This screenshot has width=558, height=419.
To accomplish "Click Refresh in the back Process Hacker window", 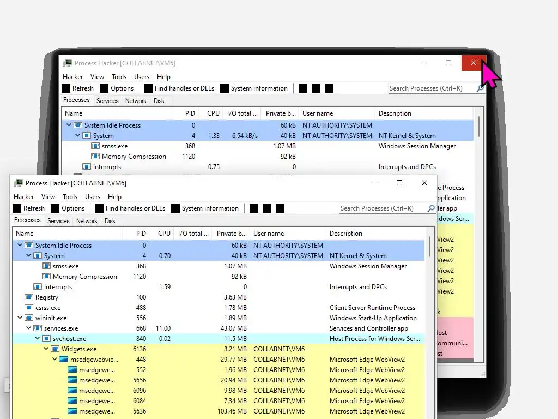I will point(78,88).
